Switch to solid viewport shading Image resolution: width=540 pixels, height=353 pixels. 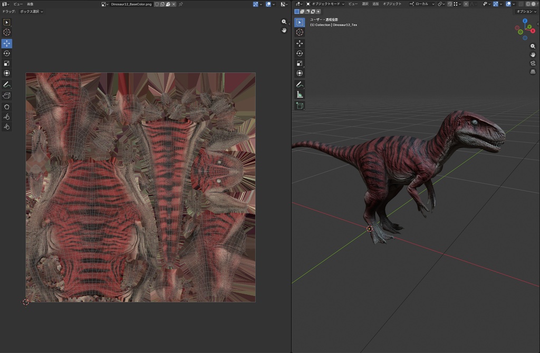tap(534, 4)
